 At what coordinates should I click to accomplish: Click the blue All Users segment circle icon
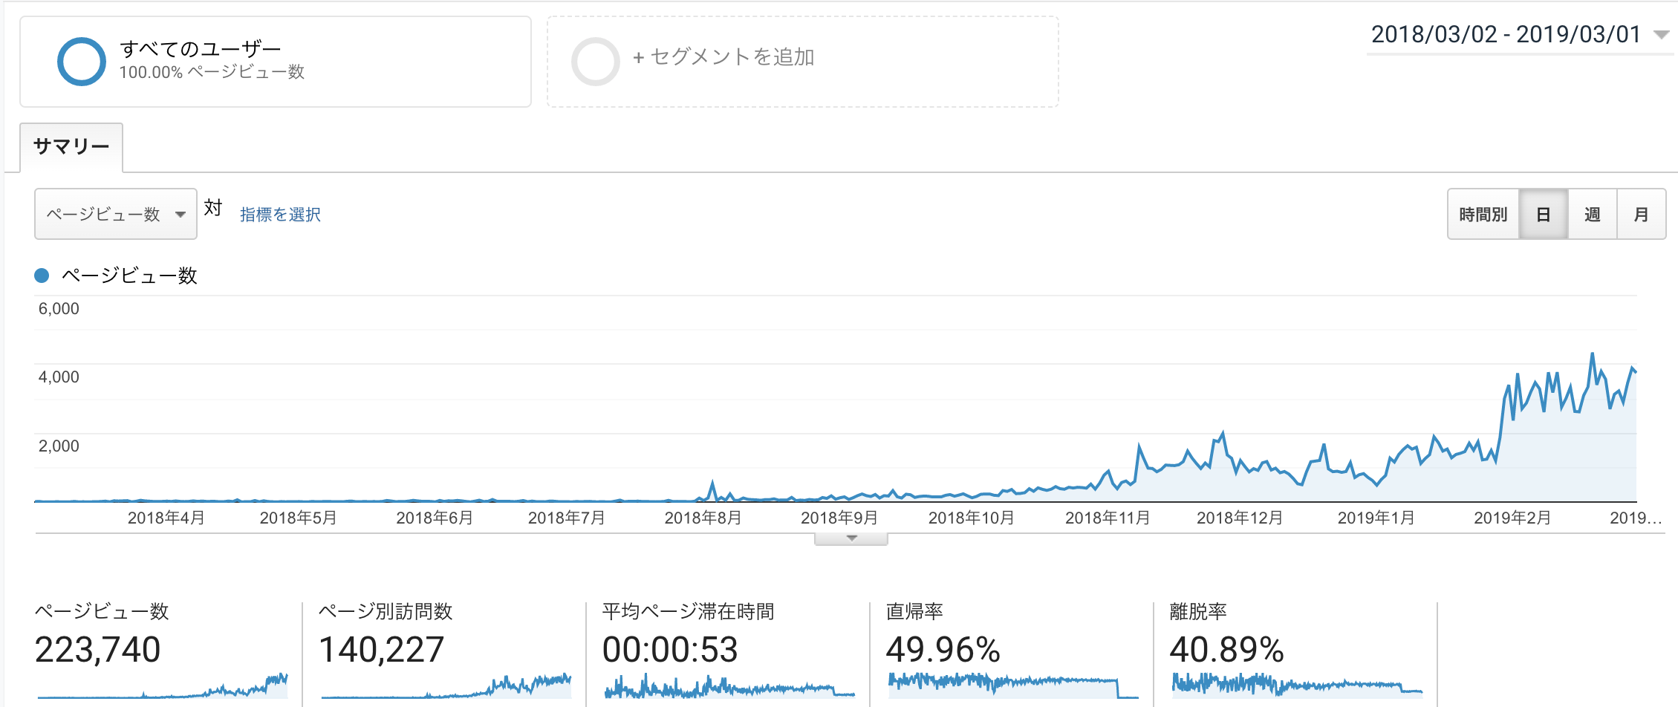coord(81,62)
